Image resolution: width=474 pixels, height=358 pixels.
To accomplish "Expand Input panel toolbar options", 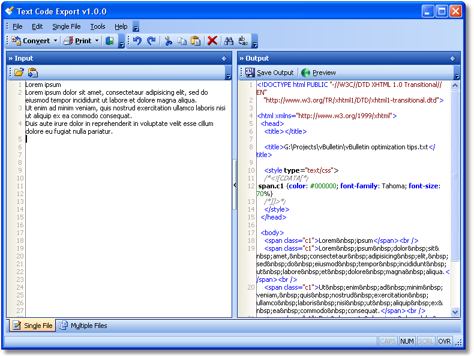I will pos(229,73).
